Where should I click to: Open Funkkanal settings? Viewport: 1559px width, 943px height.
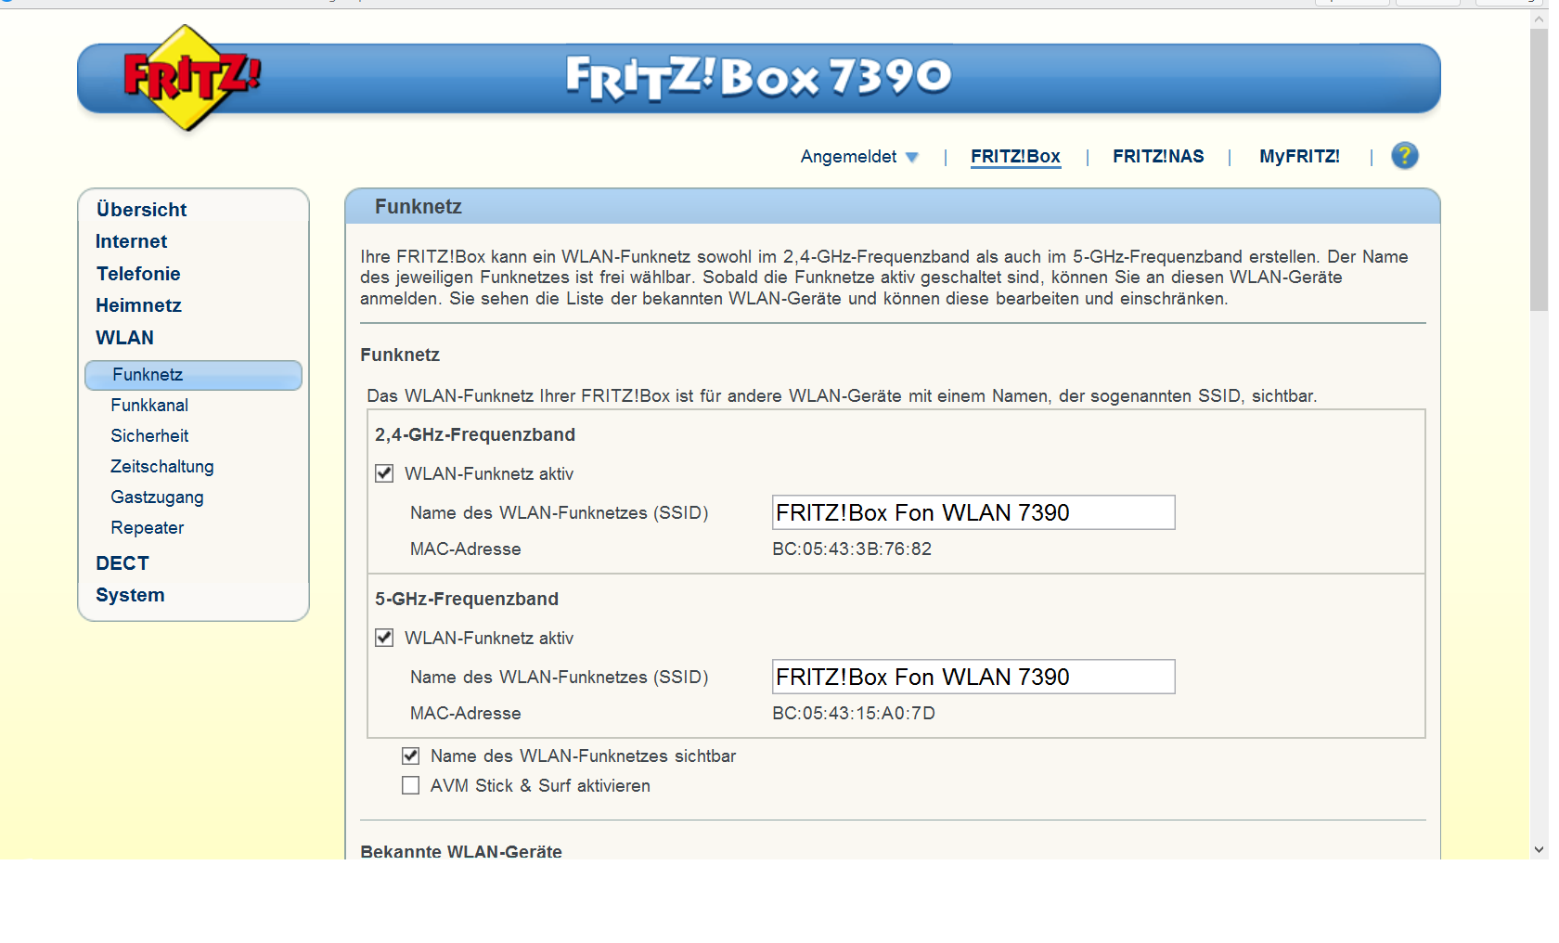[x=149, y=406]
